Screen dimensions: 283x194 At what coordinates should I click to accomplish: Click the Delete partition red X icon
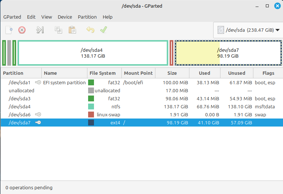(x=22, y=30)
